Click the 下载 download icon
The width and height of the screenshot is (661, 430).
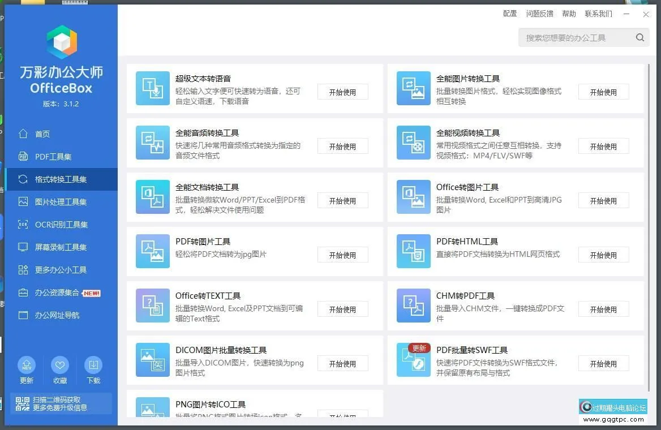93,365
